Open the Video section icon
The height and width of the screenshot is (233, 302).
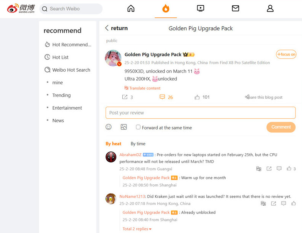(x=201, y=8)
